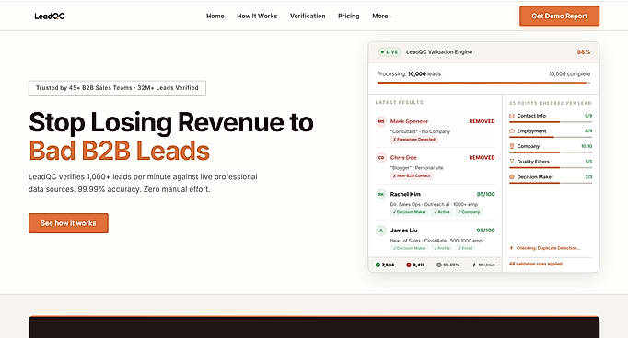Click the 98% engine percentage
Viewport: 628px width, 338px height.
click(584, 52)
